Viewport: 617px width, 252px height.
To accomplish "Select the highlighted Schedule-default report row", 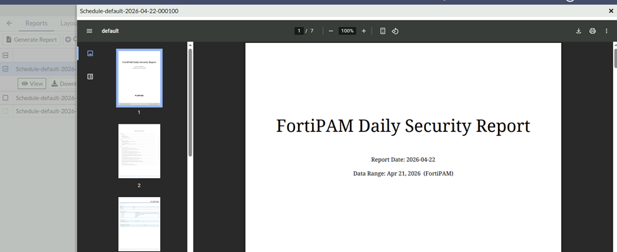I will (x=39, y=69).
